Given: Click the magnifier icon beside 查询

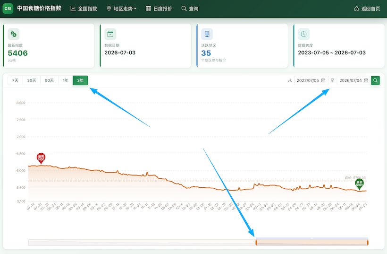Looking at the screenshot, I should tap(184, 9).
